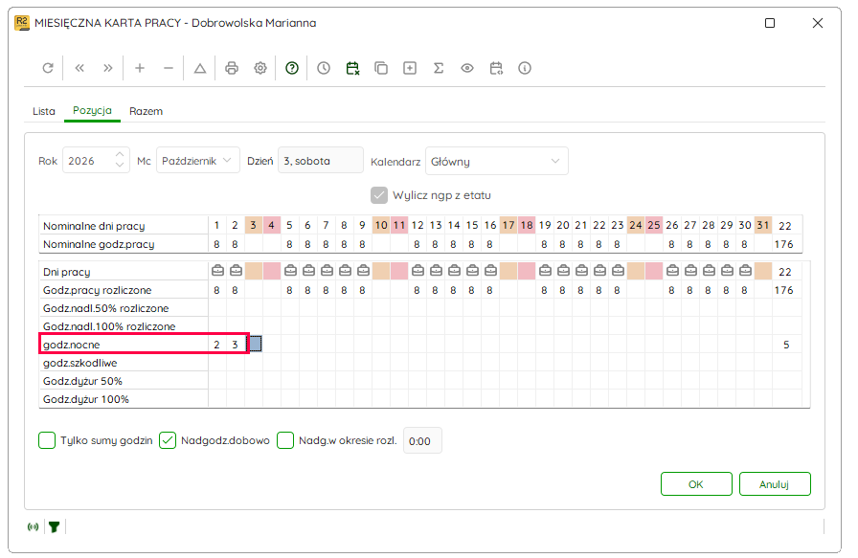Viewport: 858px width, 558px height.
Task: Open calendar settings icon with gear
Action: click(x=496, y=68)
